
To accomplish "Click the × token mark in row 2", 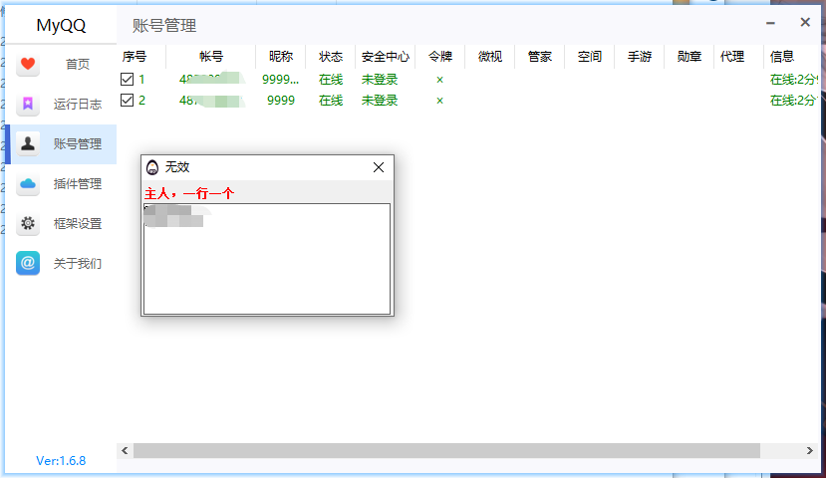I will tap(439, 101).
